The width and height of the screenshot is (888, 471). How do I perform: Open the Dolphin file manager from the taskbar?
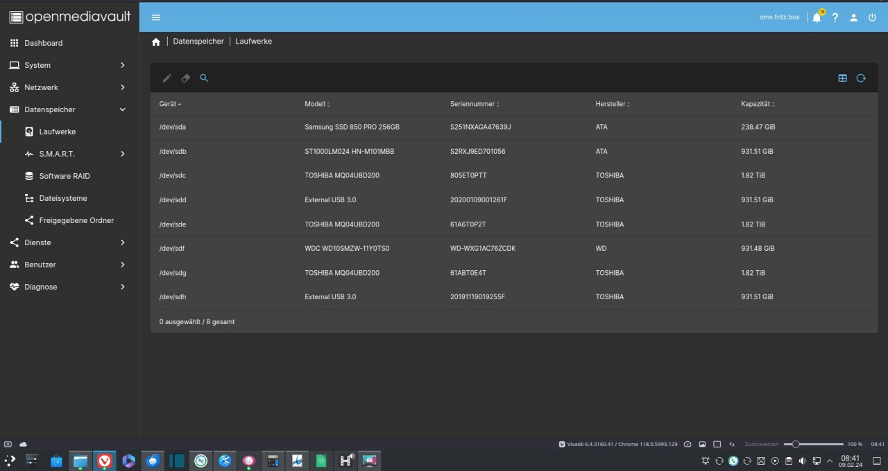coord(80,461)
